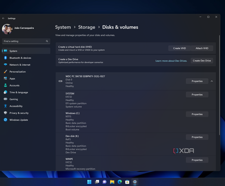
Task: Go to Accessibility settings
Action: [x=26, y=106]
